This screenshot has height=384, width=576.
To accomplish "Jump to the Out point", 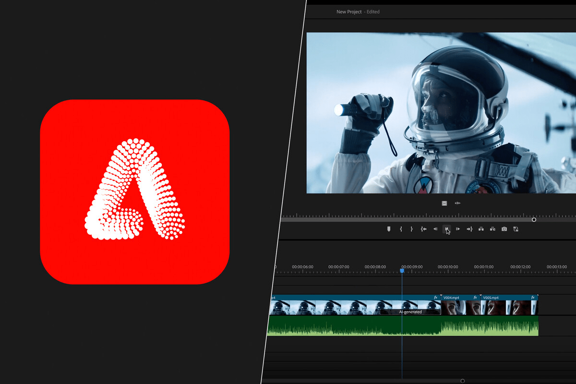I will (469, 229).
